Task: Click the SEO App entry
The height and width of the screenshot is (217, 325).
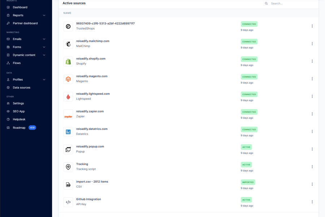Action: (x=18, y=111)
